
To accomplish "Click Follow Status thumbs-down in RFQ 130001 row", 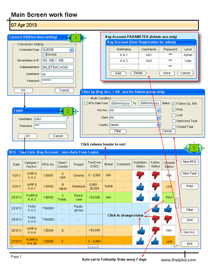I will 155,175.
